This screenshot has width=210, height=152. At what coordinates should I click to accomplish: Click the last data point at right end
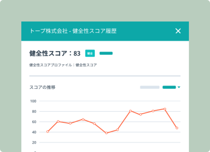coord(177,128)
